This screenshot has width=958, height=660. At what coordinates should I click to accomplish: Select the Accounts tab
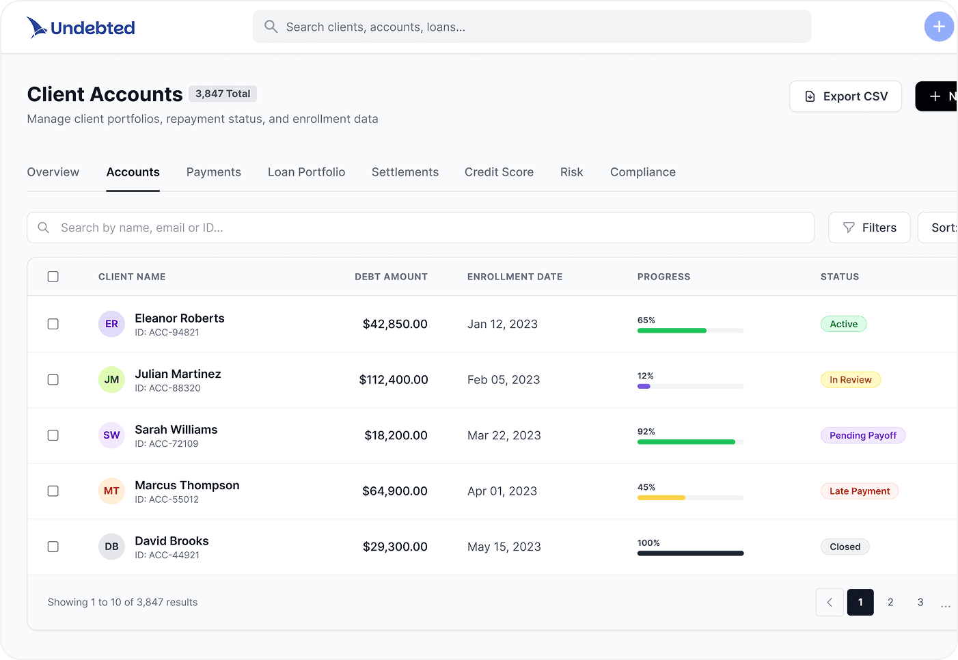133,172
